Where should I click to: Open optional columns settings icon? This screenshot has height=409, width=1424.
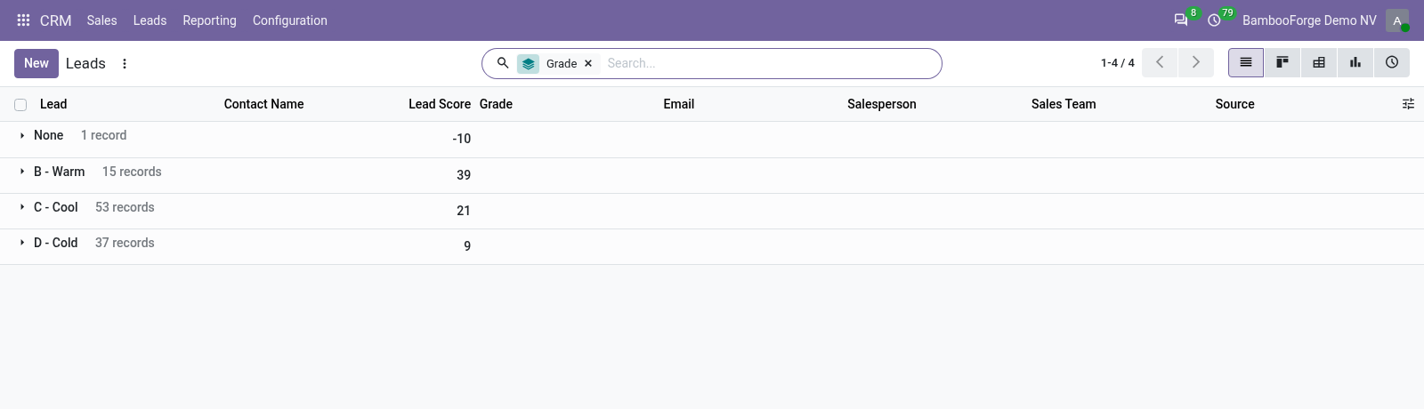1408,104
